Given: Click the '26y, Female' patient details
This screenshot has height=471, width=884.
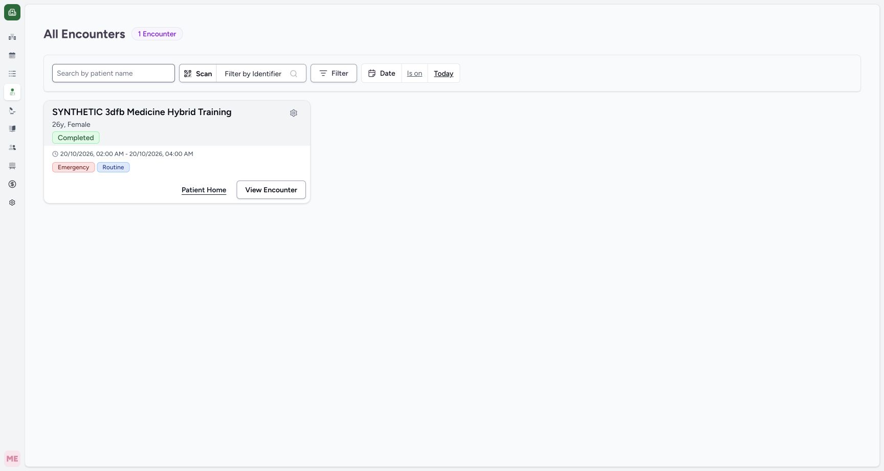Looking at the screenshot, I should pyautogui.click(x=71, y=124).
